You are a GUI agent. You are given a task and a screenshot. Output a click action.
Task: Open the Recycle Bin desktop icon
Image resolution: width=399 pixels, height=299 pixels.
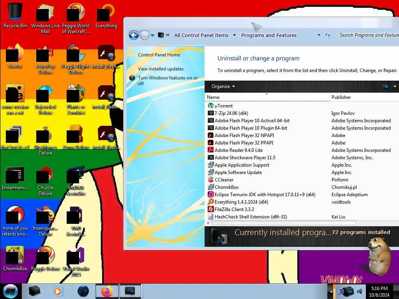pyautogui.click(x=15, y=15)
